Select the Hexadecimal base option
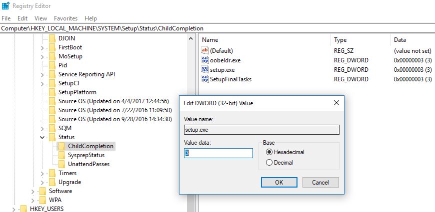 pos(269,152)
